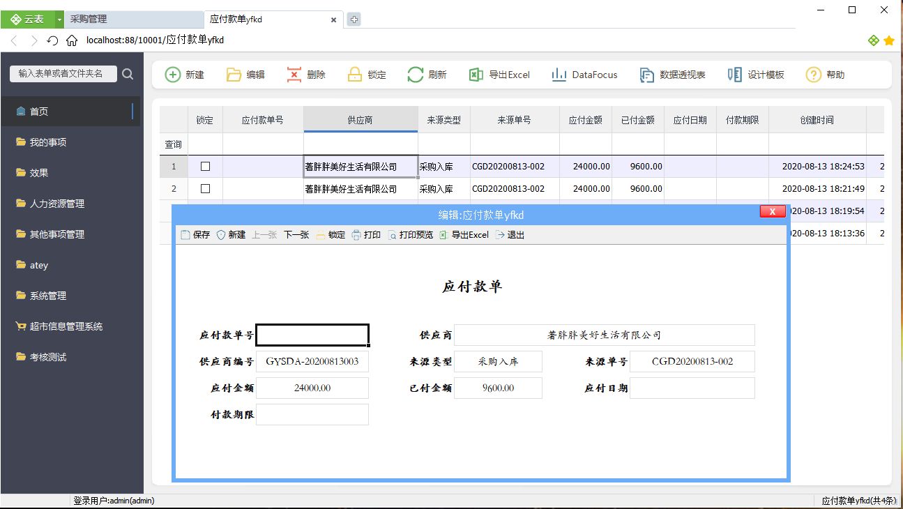Click the reload icon beside address bar

(x=52, y=40)
